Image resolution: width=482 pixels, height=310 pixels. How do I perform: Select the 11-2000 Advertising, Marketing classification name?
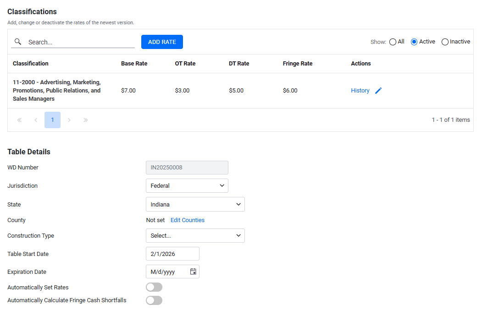(x=57, y=91)
